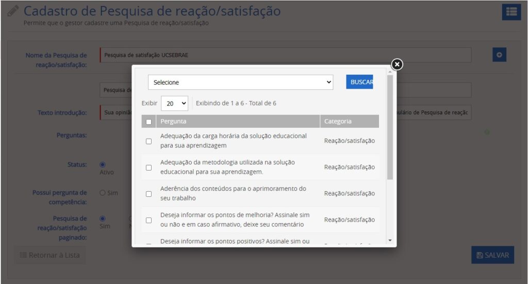Select 'Aderência dos conteúdos' question checkbox
528x284 pixels.
pos(149,194)
